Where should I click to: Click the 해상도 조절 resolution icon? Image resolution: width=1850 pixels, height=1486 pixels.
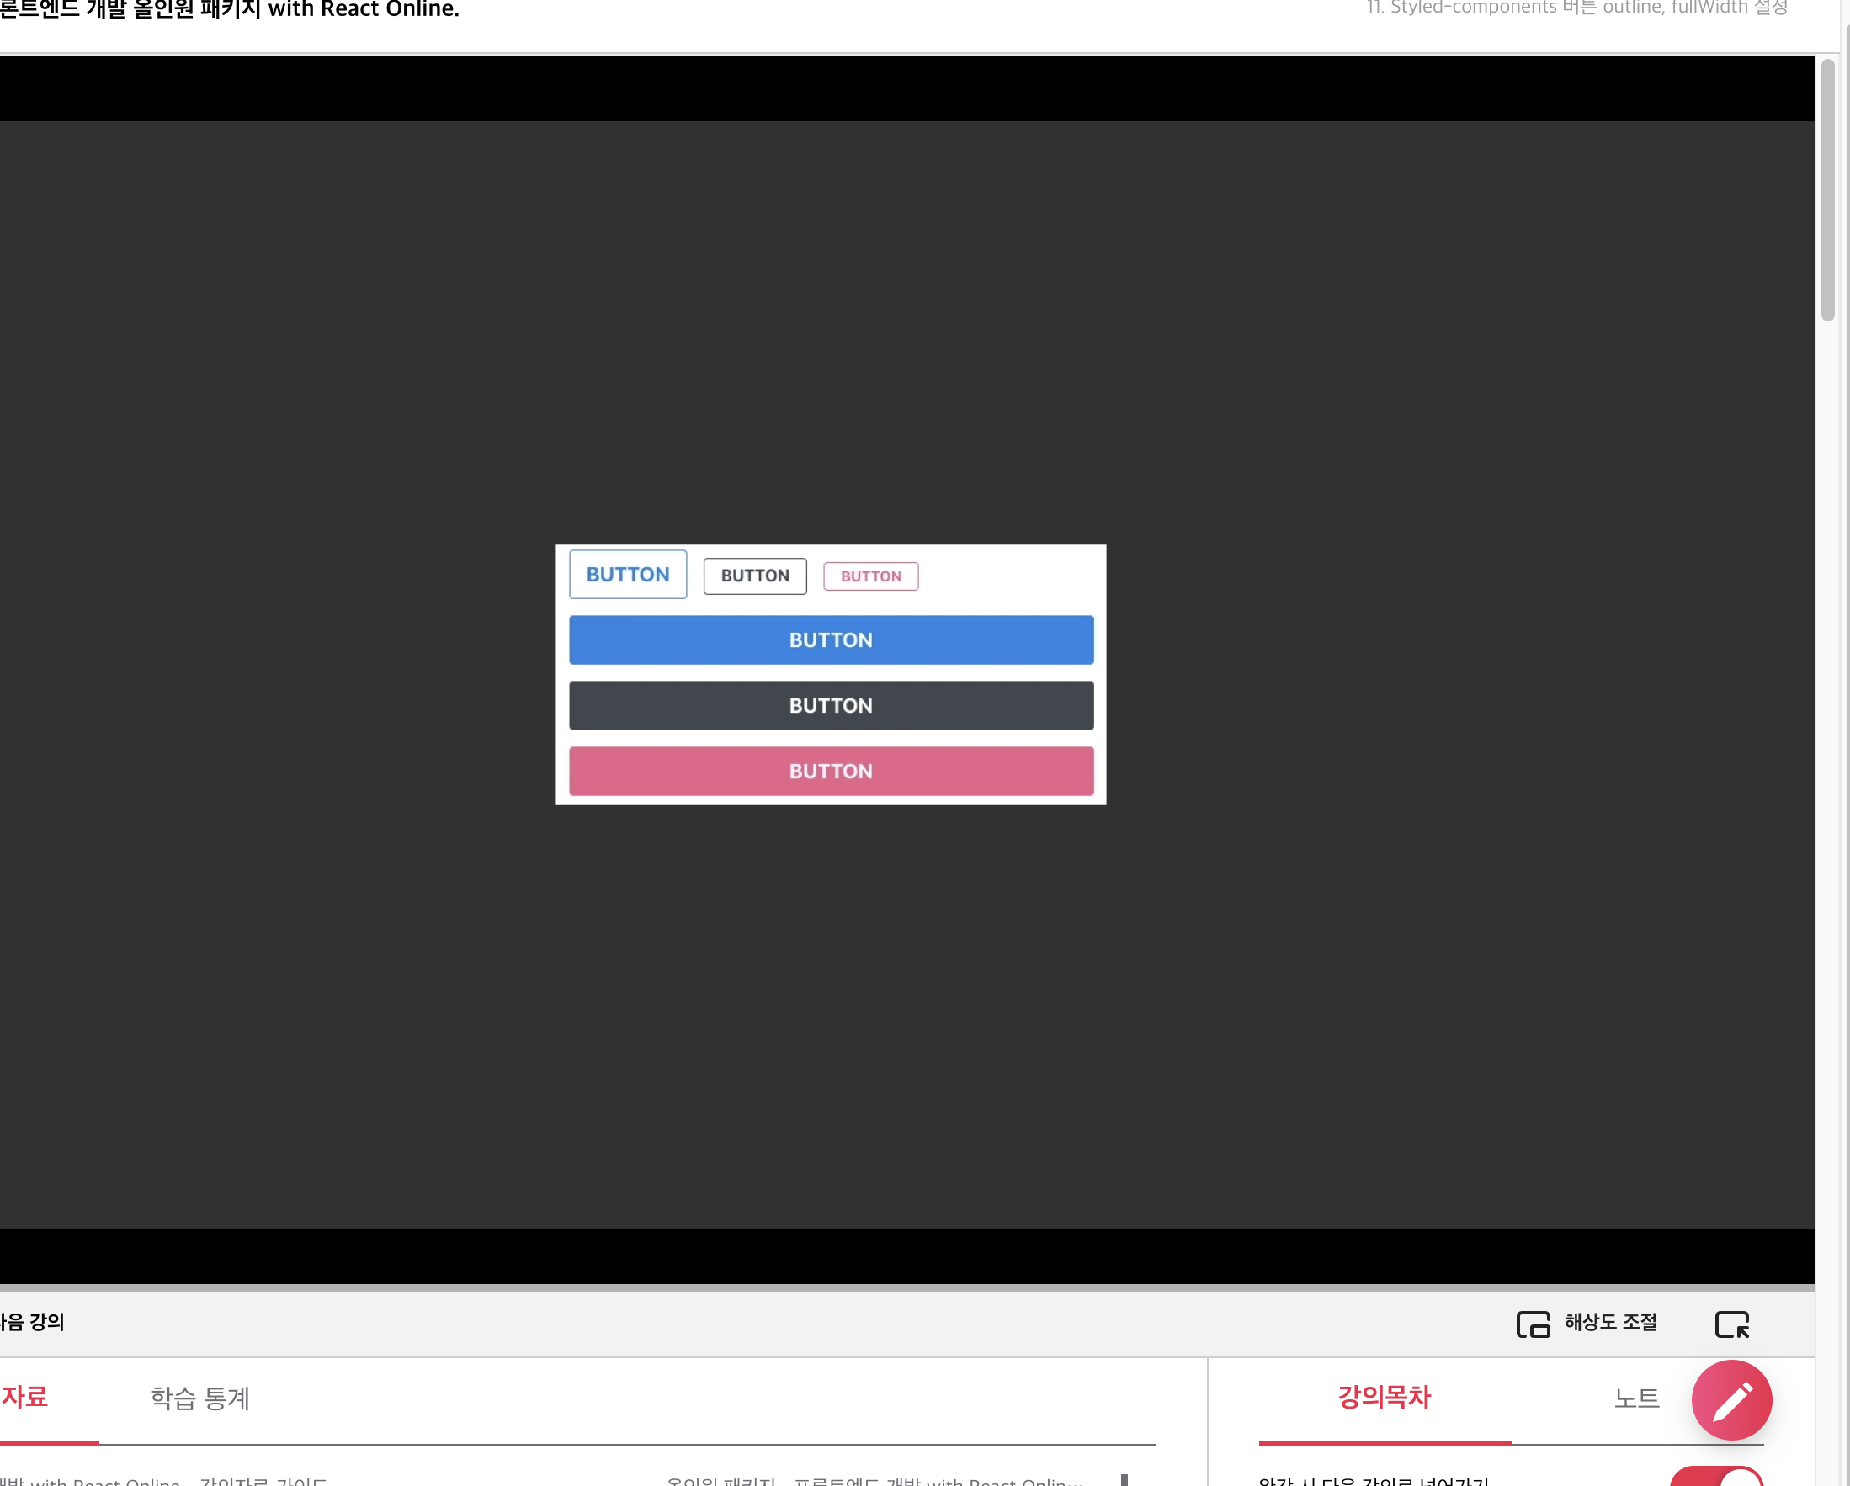[x=1533, y=1324]
